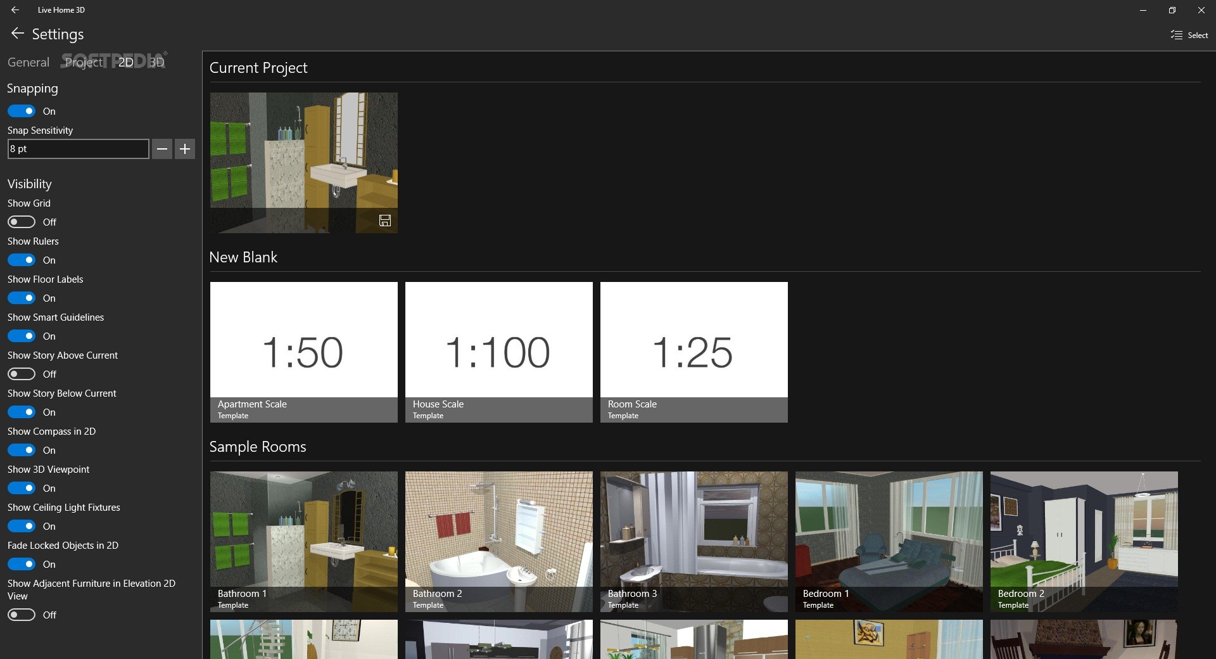
Task: Increase snap sensitivity with plus button
Action: [185, 149]
